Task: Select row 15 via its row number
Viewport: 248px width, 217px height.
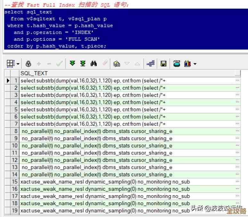Action: 15,182
